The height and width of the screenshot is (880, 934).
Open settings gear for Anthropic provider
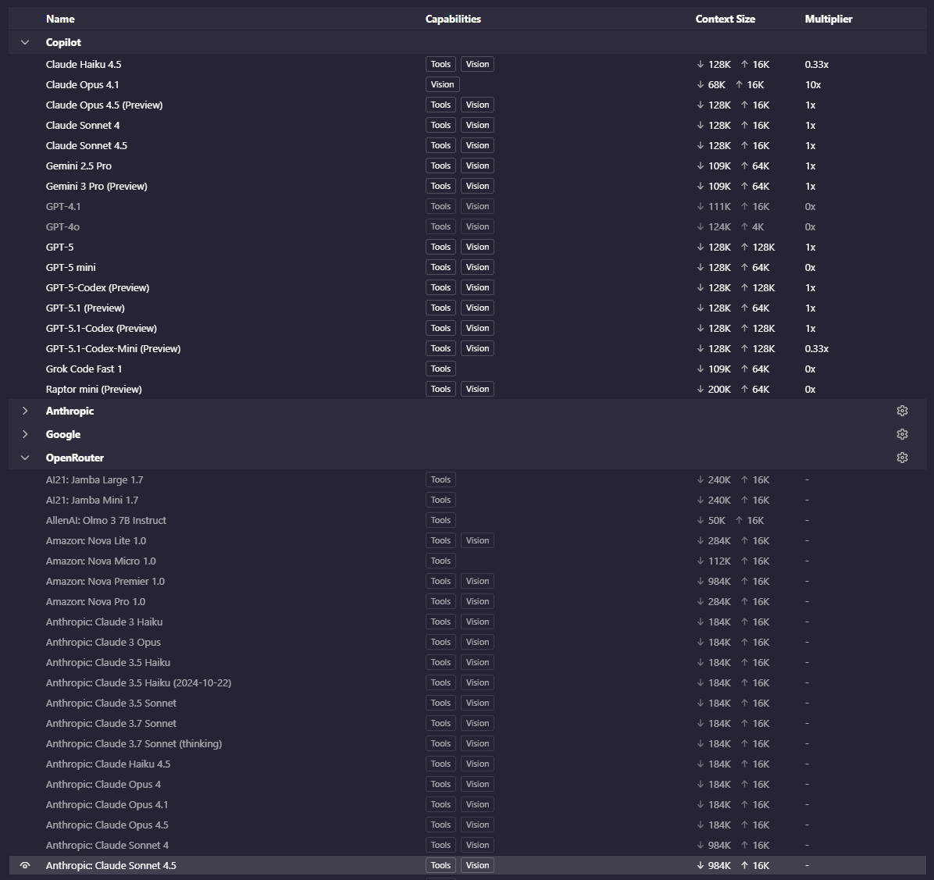click(902, 411)
